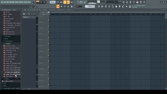Click the microphone recording icon

pos(130,2)
